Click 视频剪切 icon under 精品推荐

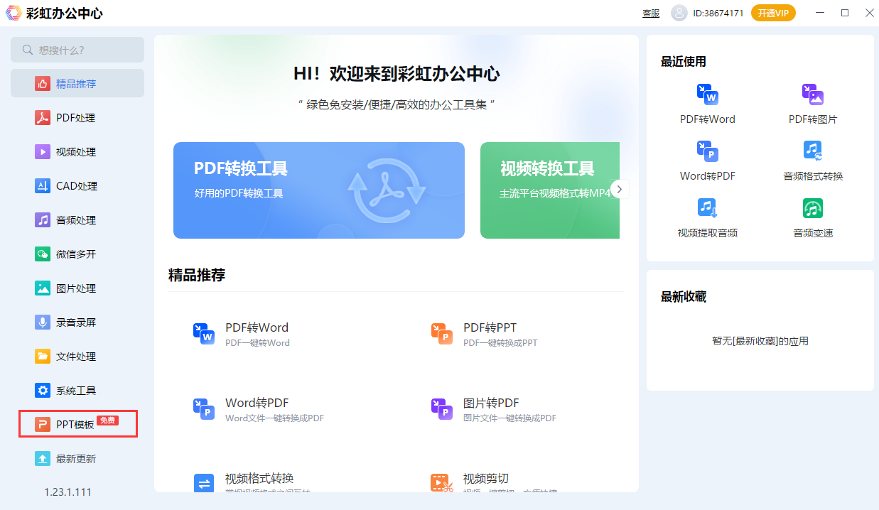[x=442, y=483]
